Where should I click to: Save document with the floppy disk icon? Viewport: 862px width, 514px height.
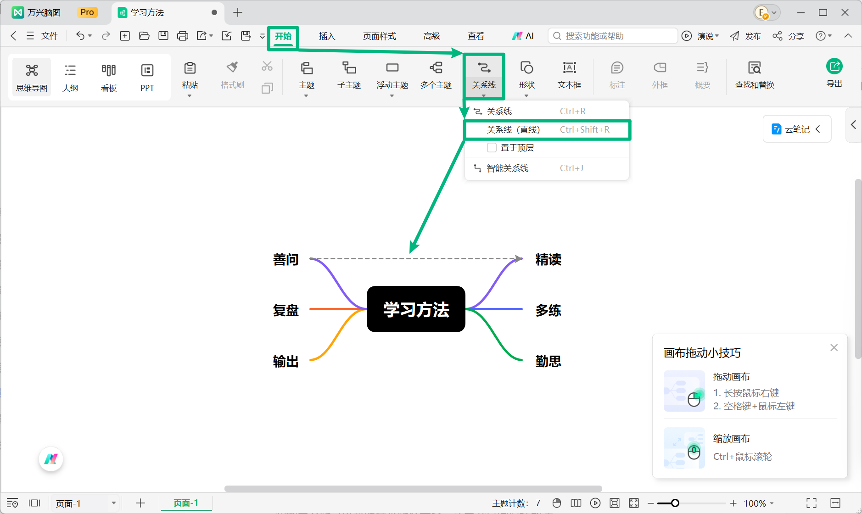(163, 36)
